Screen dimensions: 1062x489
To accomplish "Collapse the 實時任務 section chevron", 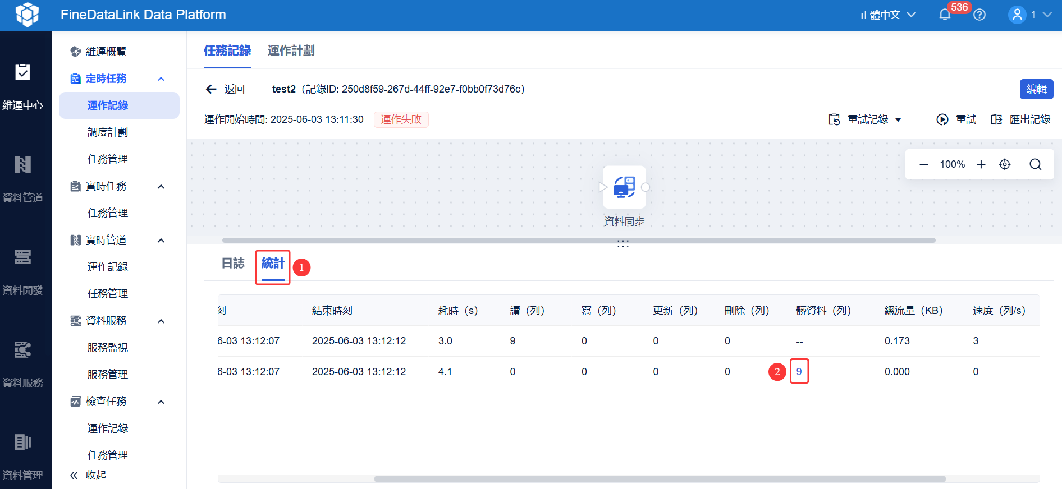I will [161, 187].
